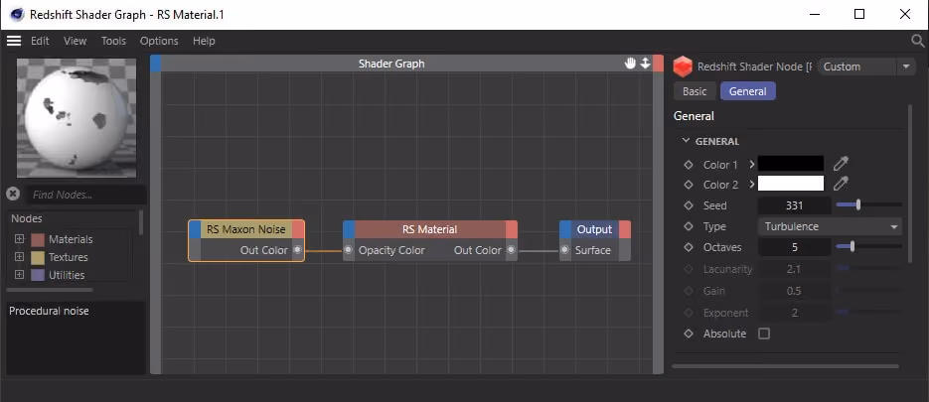
Task: Collapse the GENERAL section
Action: point(687,141)
